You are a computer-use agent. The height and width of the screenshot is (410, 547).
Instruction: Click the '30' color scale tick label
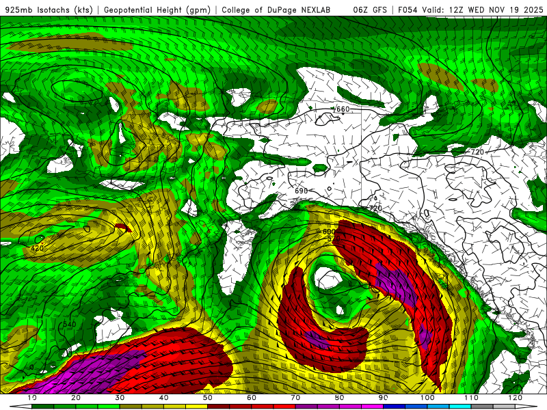click(120, 398)
